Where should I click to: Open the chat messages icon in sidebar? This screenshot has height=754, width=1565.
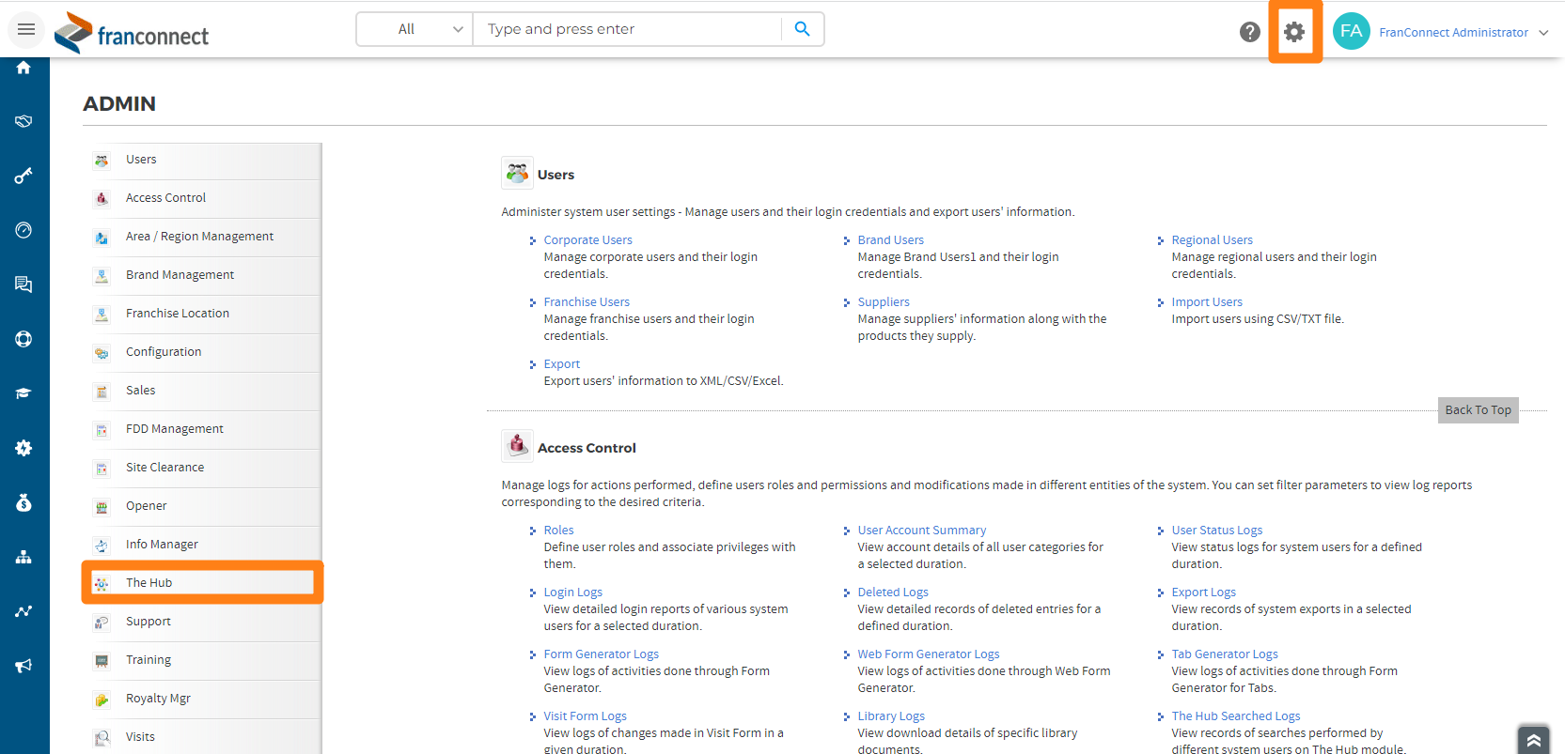tap(23, 285)
